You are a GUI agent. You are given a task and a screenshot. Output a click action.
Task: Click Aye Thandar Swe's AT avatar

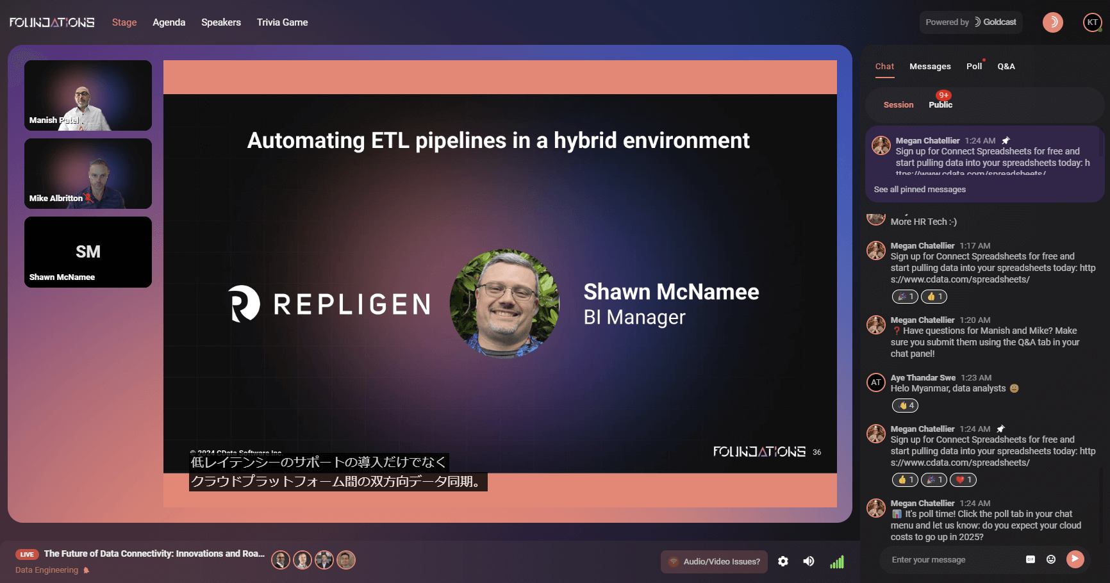coord(876,382)
